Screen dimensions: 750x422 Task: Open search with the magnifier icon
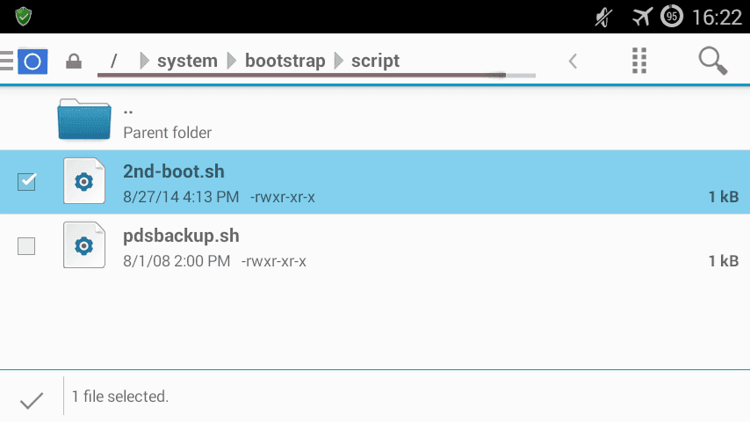click(713, 61)
